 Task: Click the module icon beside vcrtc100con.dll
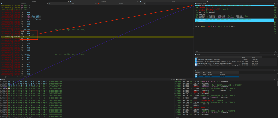[196, 59]
